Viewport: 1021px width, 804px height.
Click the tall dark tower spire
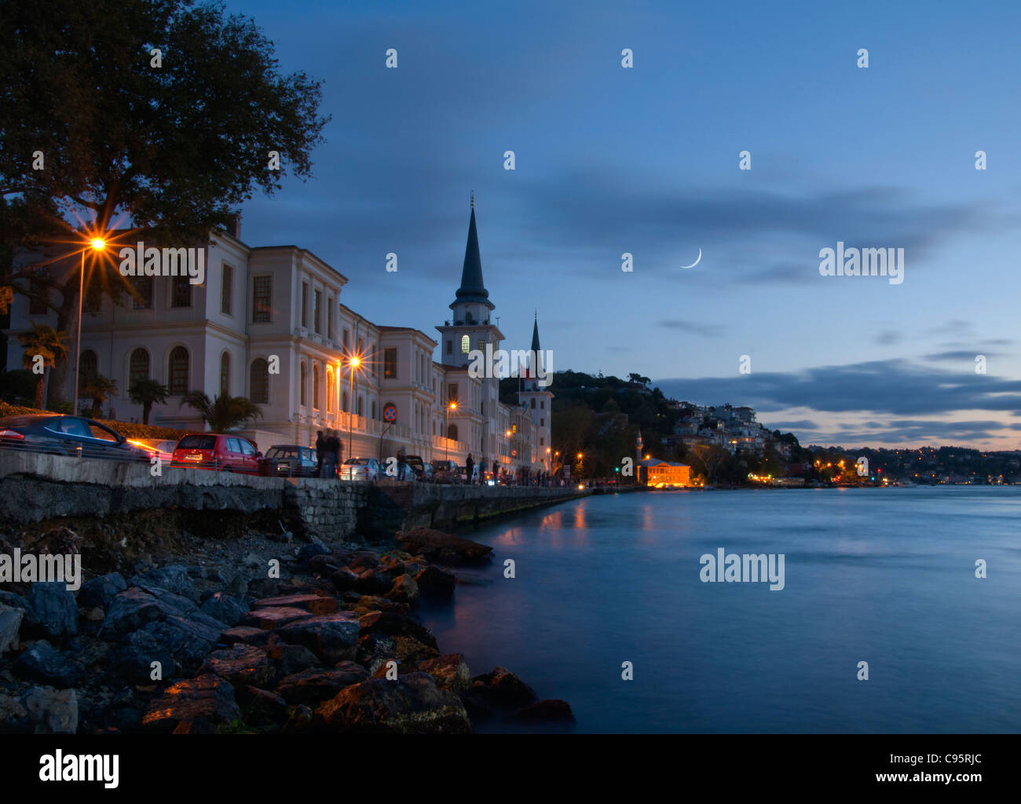(472, 253)
